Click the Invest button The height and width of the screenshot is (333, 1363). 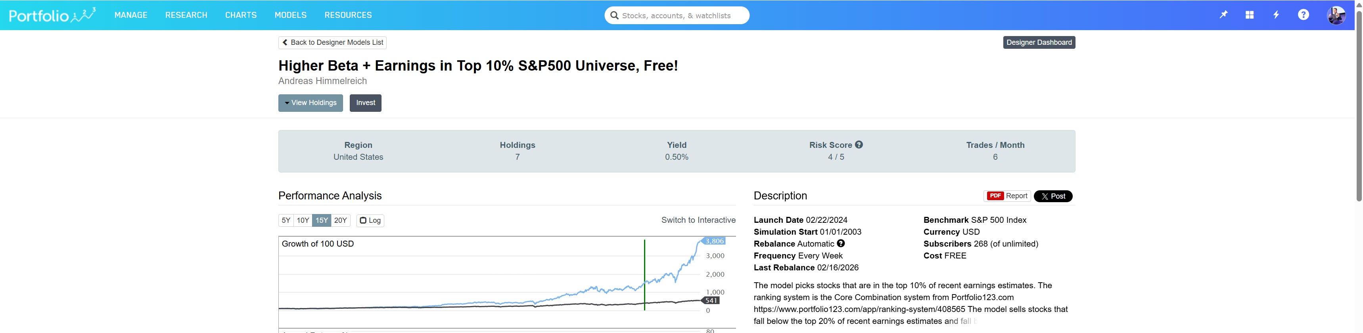[366, 103]
